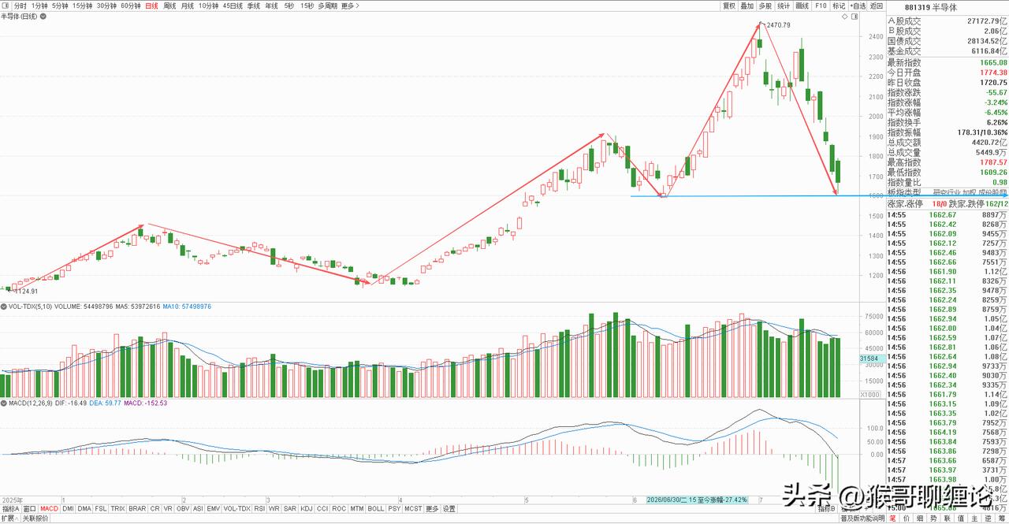Select the RSI indicator tab
Viewport: 1009px width, 524px height.
pyautogui.click(x=259, y=508)
